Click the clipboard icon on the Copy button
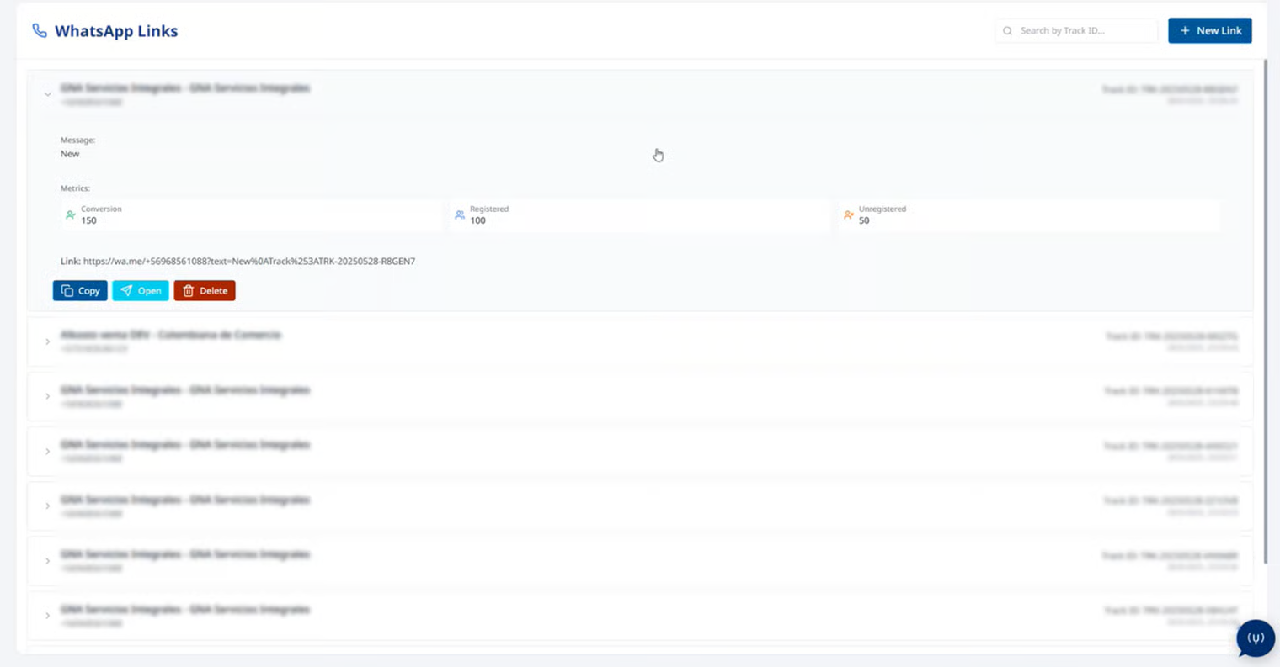The width and height of the screenshot is (1280, 667). click(67, 291)
